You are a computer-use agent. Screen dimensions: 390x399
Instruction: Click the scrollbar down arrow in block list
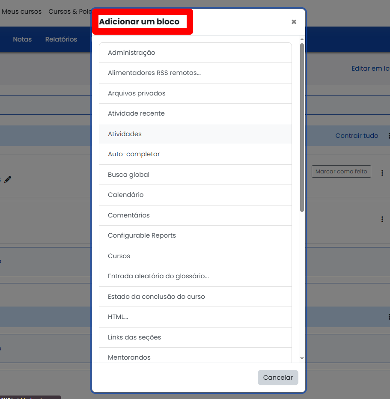point(302,358)
